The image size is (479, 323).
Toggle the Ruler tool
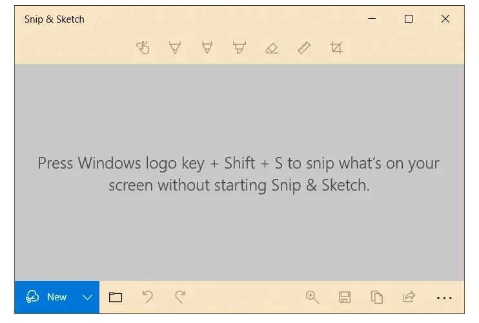pyautogui.click(x=304, y=48)
